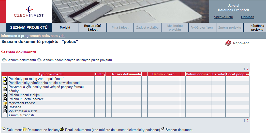Screen dimensions: 266x133
Task: Click 'Podklady pro rating zahr. společností' row text
Action: [x=36, y=79]
